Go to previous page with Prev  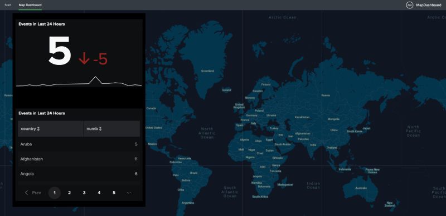click(33, 193)
